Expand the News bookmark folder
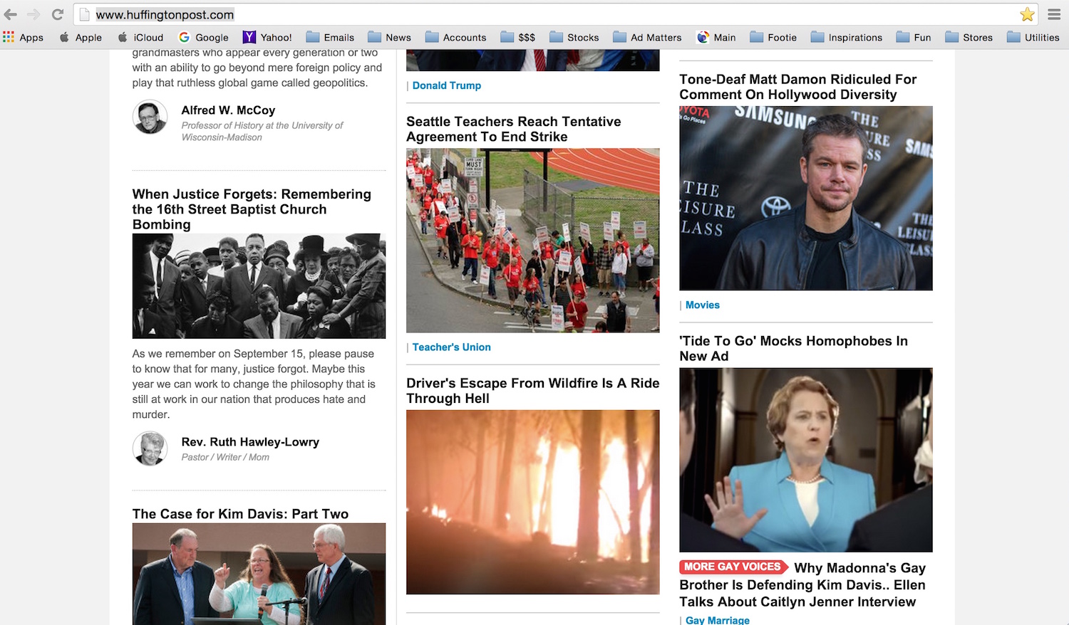 (x=389, y=37)
